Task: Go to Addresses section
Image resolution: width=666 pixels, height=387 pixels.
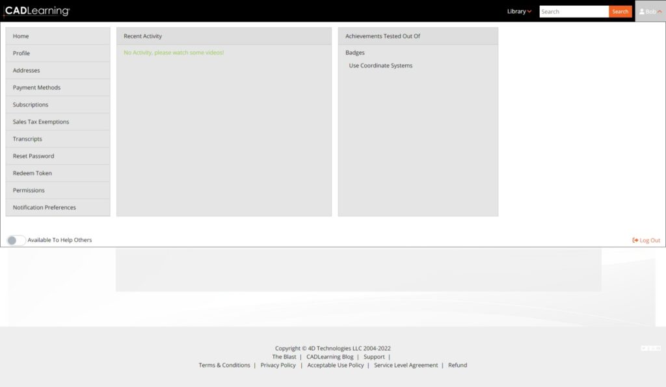Action: point(27,70)
